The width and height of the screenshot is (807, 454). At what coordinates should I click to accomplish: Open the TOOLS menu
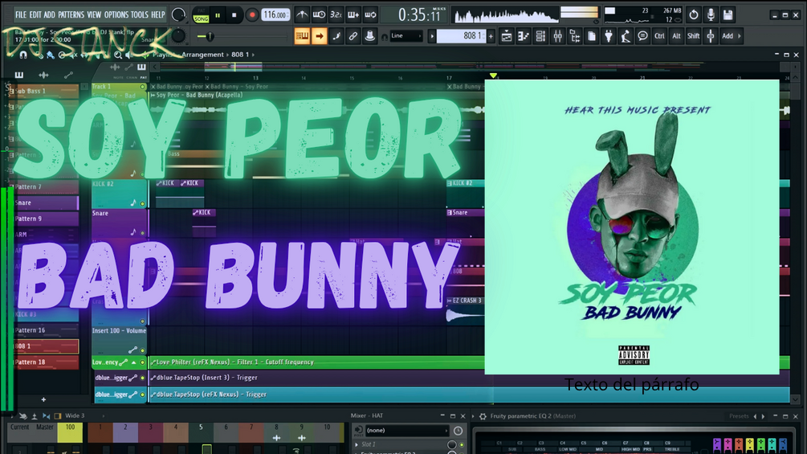[139, 15]
